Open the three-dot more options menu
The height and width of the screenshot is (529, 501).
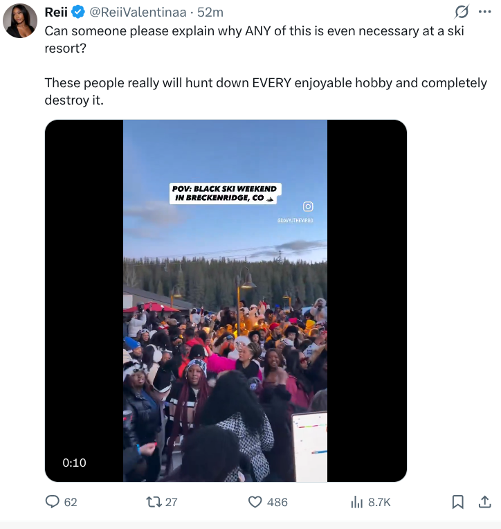click(484, 12)
